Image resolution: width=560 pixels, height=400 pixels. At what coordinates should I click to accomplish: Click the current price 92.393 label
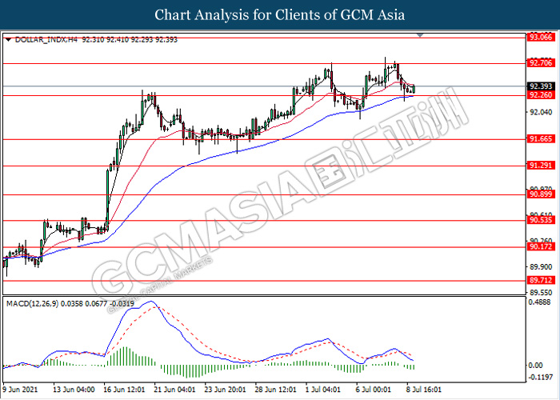coord(540,86)
